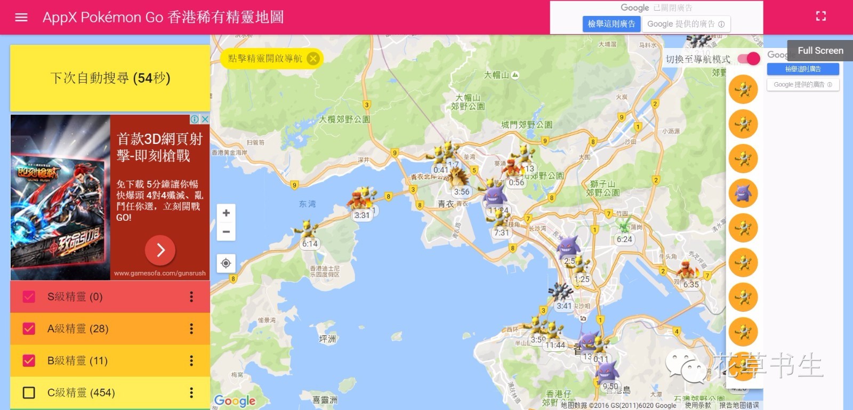Click the AdChoices info icon on ad
The width and height of the screenshot is (853, 410).
coord(195,119)
